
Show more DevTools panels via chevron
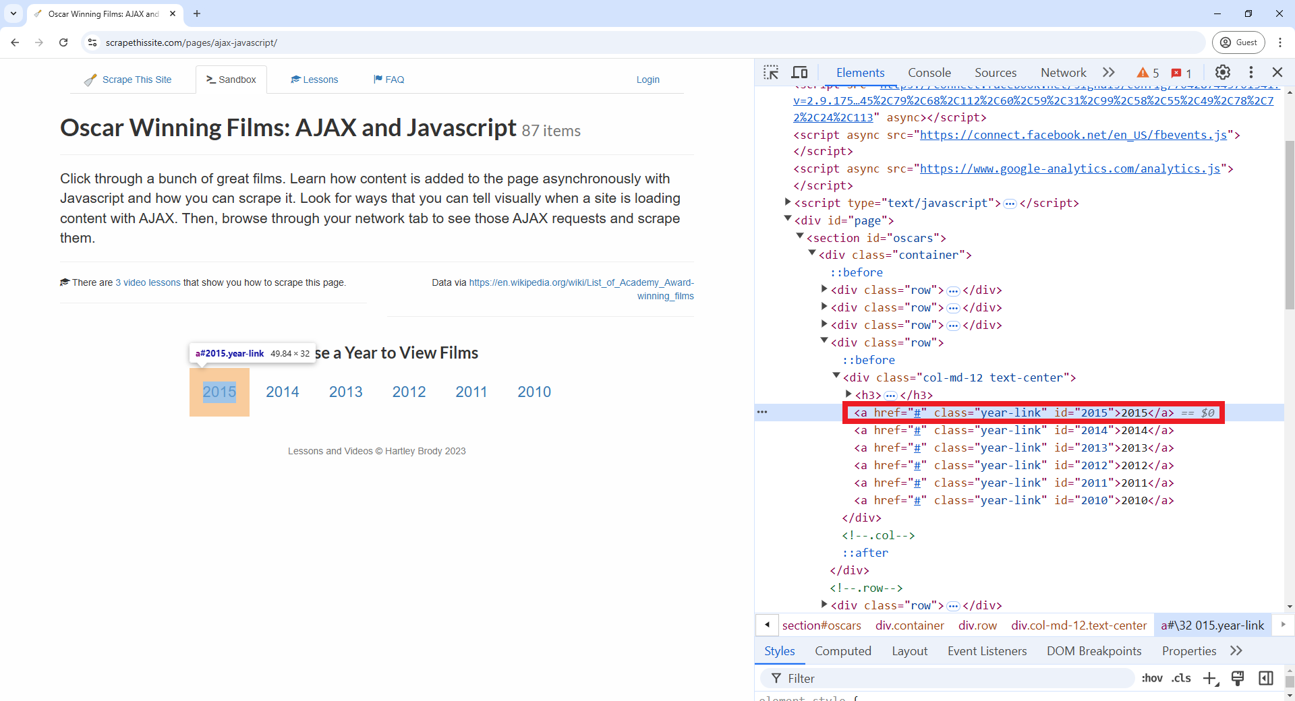coord(1108,72)
